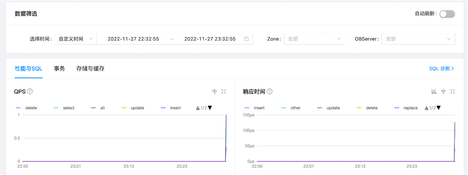Switch to 事务 tab

[x=59, y=68]
